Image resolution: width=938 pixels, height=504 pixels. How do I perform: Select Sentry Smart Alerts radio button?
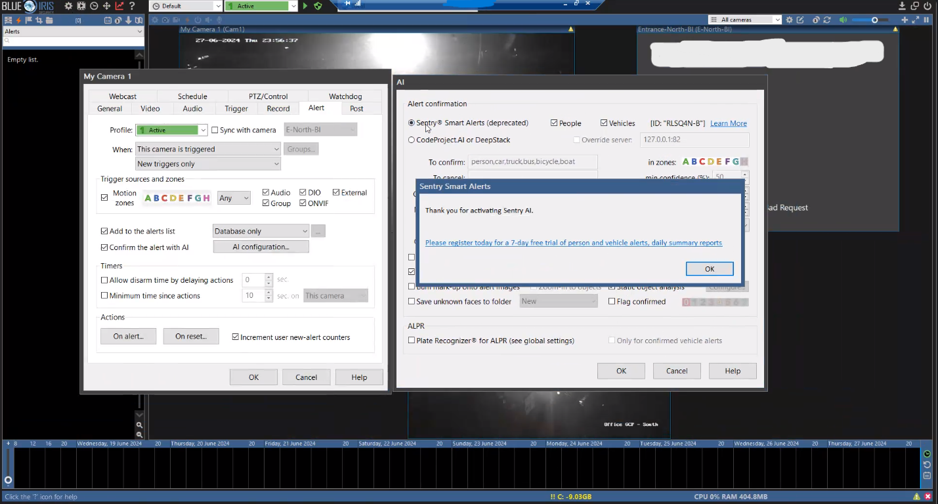[x=412, y=123]
